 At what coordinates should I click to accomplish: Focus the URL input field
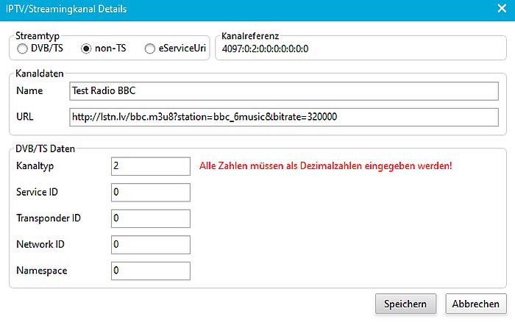(283, 118)
